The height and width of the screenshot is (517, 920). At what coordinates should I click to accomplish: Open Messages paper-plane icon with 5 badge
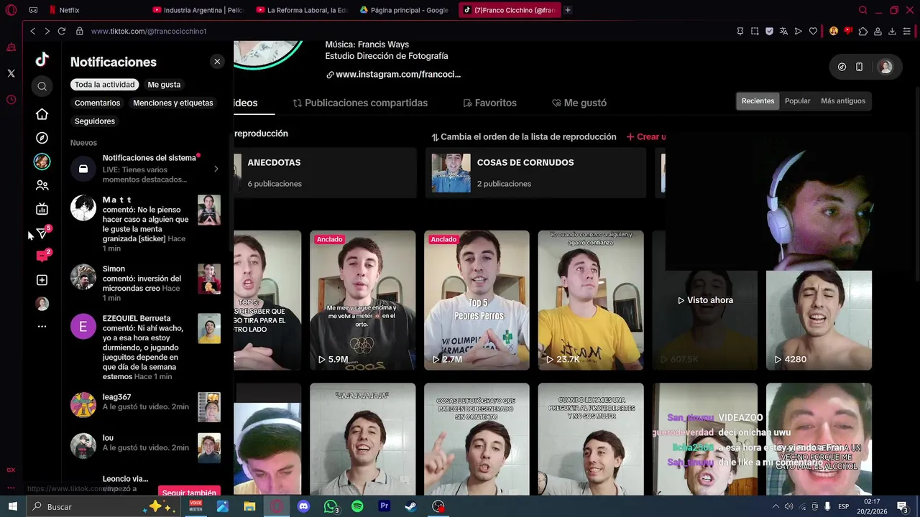tap(42, 233)
